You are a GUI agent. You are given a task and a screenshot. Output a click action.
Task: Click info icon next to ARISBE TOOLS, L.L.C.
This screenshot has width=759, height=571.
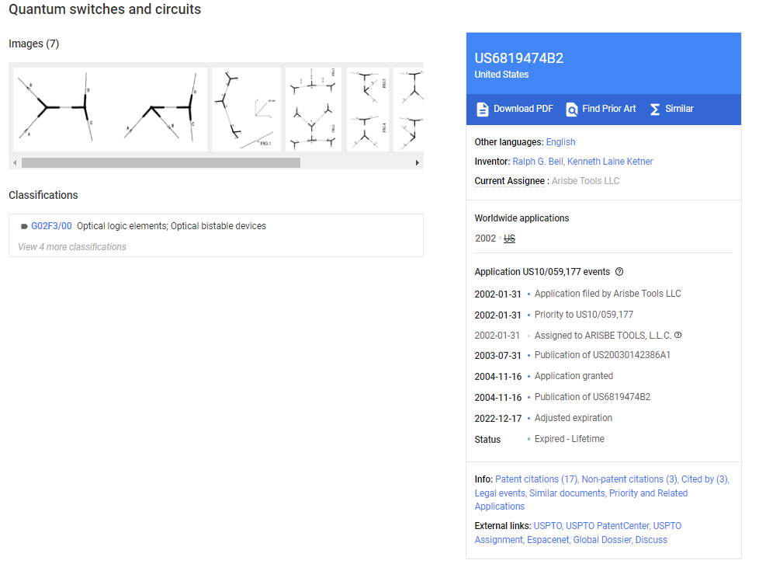(678, 335)
